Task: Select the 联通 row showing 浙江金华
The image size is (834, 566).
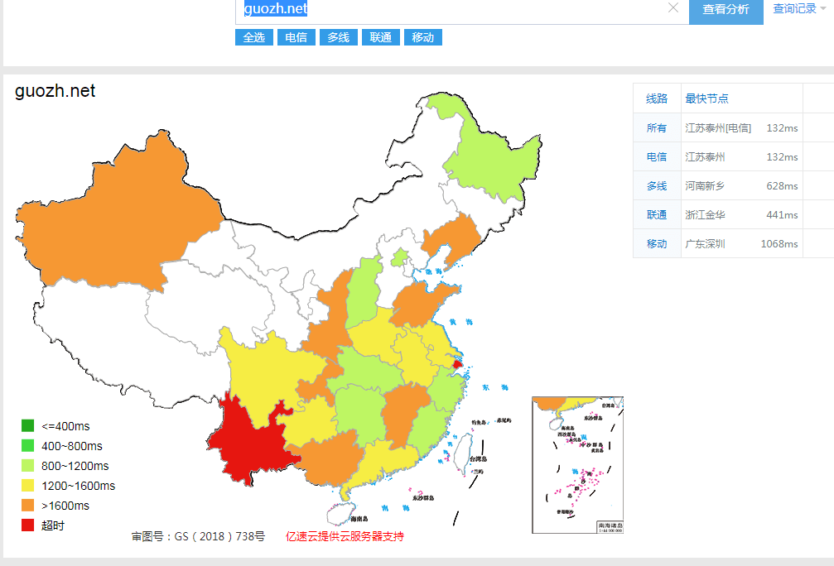Action: coord(717,215)
